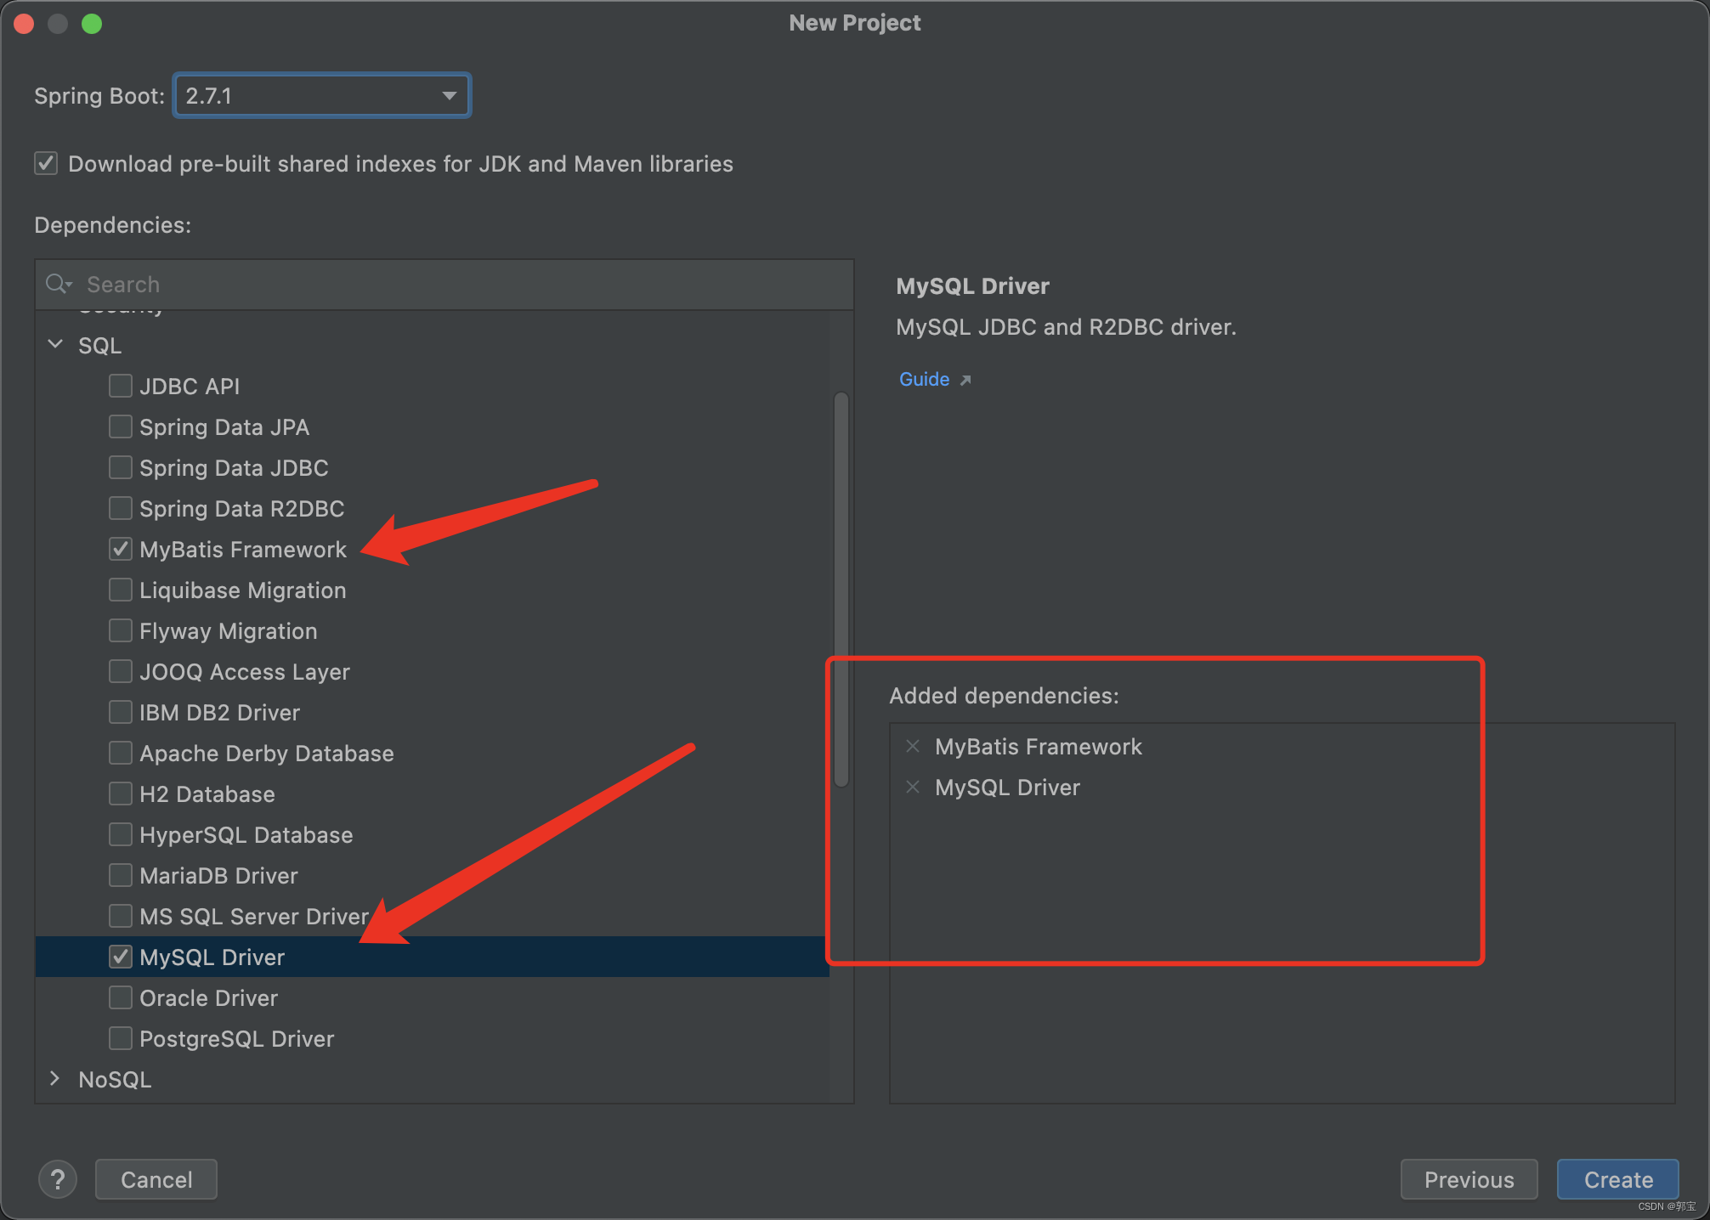Click the red close window button
Image resolution: width=1710 pixels, height=1220 pixels.
coord(24,24)
